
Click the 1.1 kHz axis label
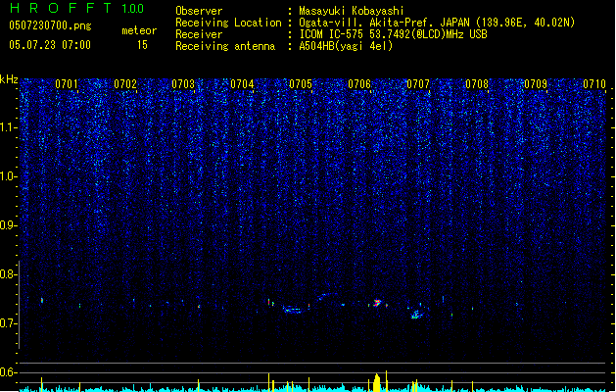pos(8,127)
